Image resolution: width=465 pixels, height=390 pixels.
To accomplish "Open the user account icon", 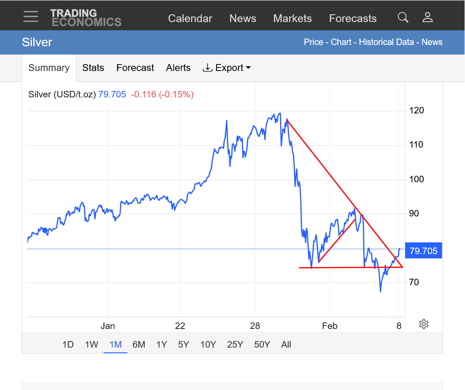I will pyautogui.click(x=428, y=17).
